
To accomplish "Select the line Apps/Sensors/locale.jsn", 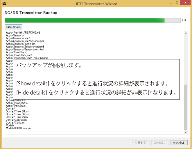I will tap(21, 44).
